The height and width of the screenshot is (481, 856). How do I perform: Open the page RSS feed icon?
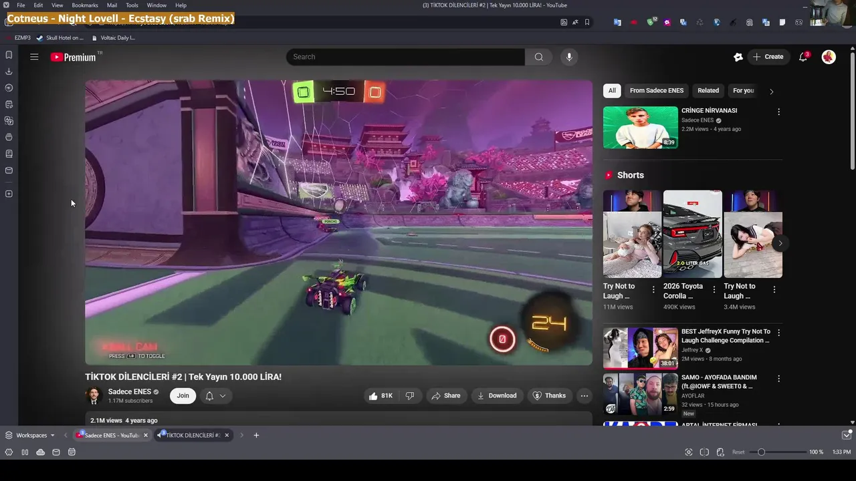(x=564, y=22)
